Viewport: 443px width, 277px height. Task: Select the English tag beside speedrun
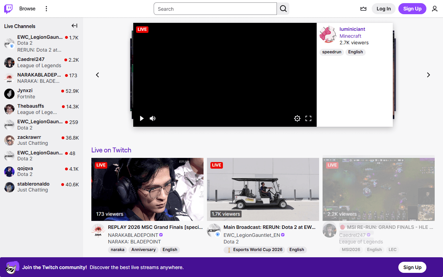(355, 52)
